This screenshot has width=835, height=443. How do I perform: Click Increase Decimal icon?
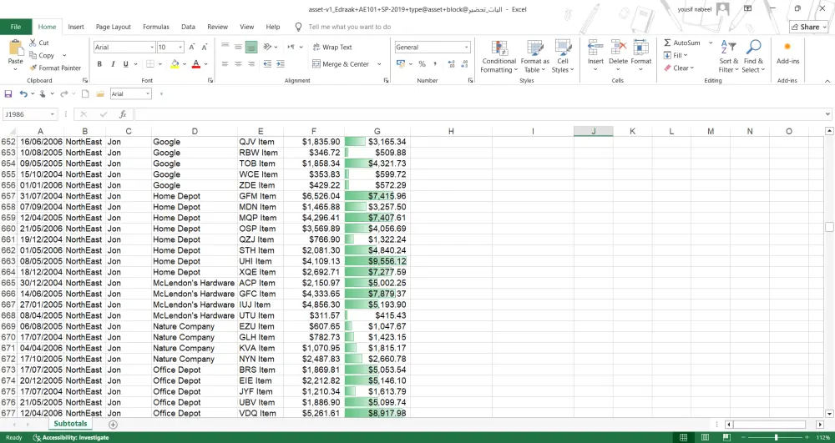(x=452, y=63)
